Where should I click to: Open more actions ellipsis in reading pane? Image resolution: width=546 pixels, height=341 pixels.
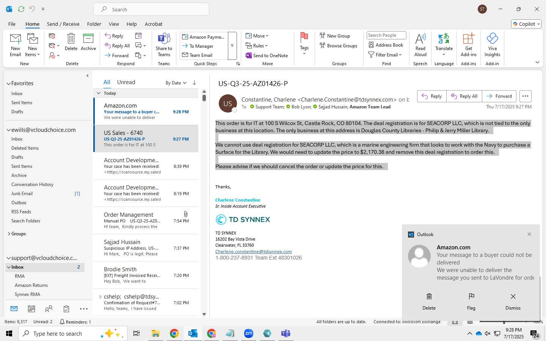[525, 96]
